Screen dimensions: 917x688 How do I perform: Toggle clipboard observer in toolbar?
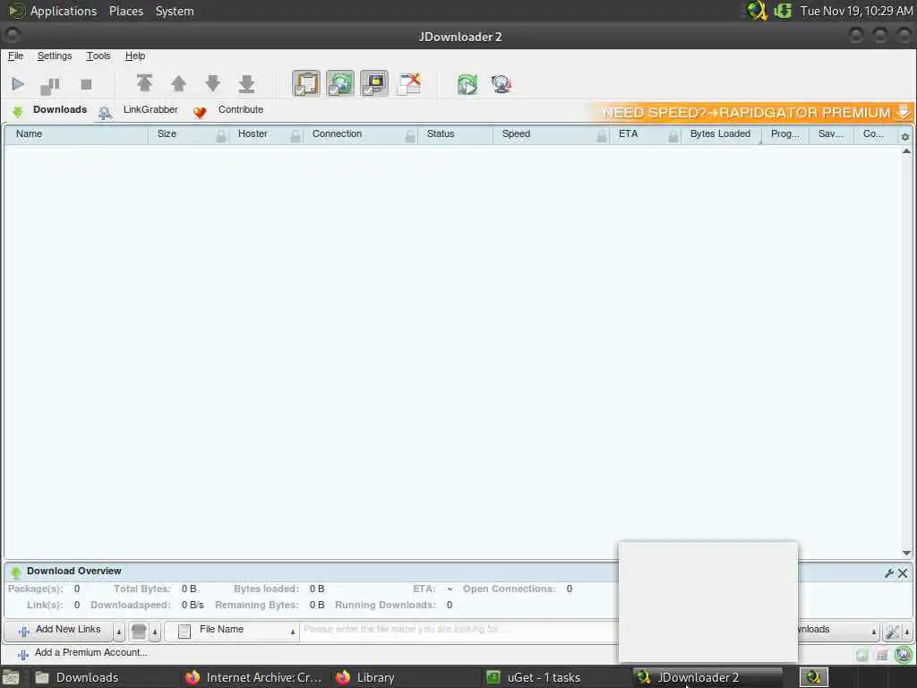coord(306,83)
